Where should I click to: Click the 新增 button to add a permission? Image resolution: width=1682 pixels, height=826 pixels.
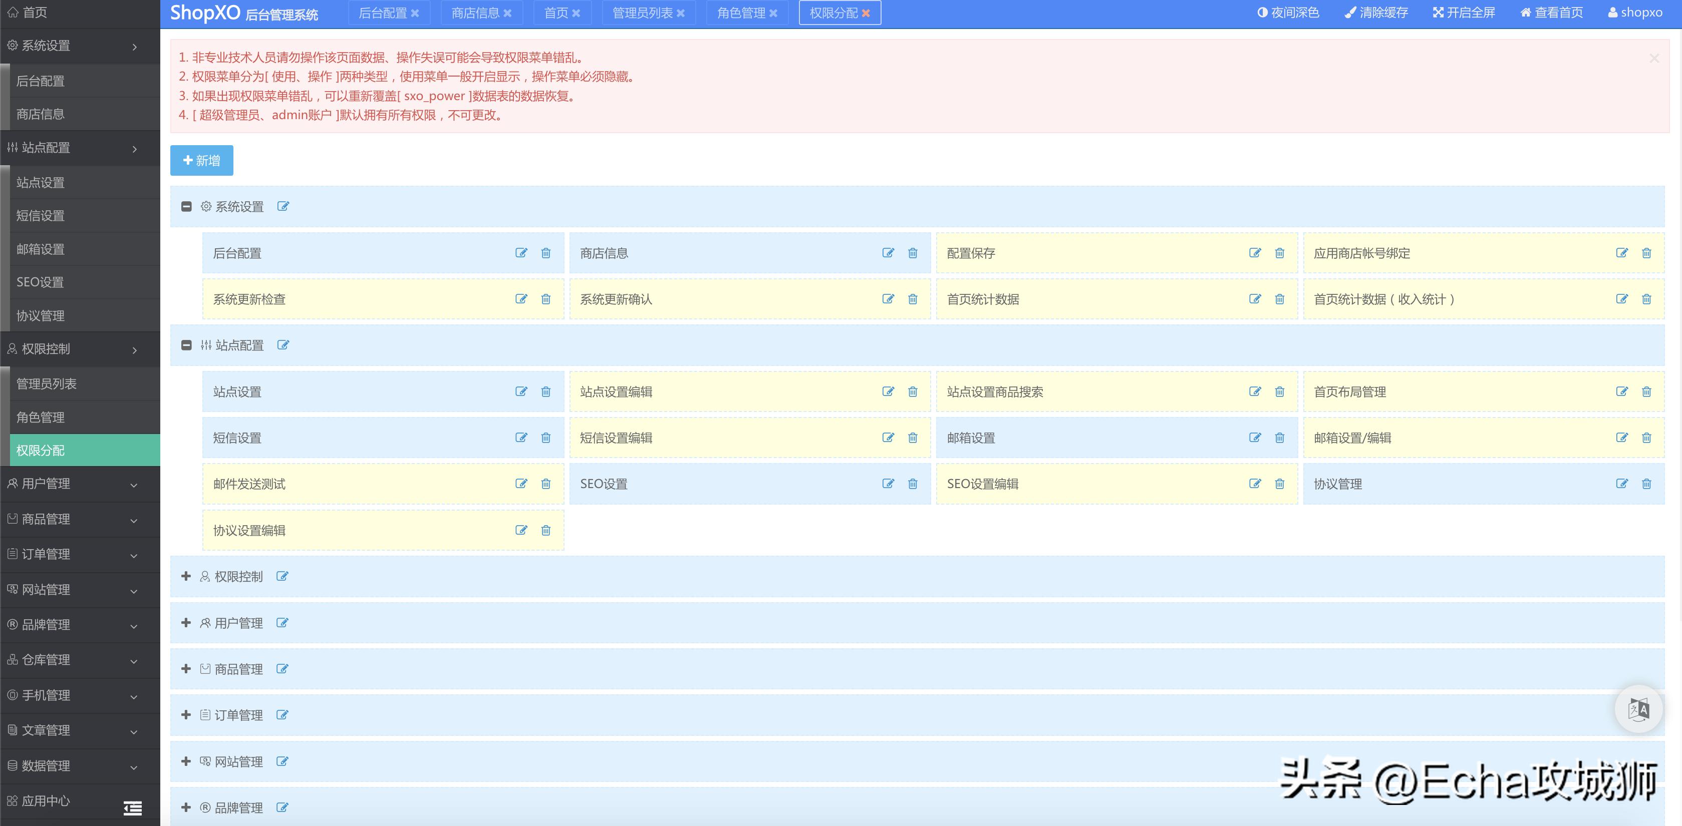[201, 160]
